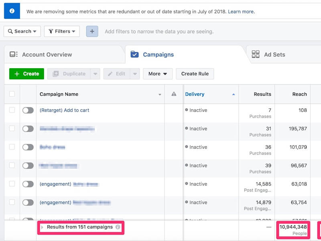Toggle the (Retarget) Add to cart campaign switch

click(x=28, y=110)
